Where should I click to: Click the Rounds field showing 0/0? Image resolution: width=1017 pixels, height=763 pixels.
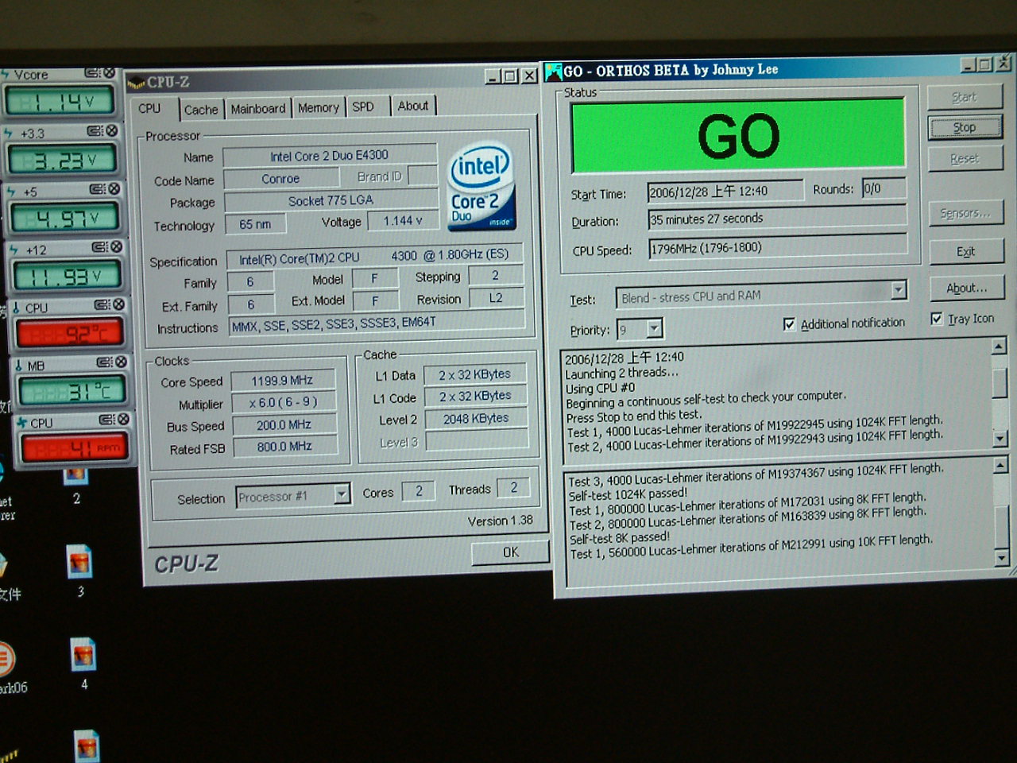point(884,188)
